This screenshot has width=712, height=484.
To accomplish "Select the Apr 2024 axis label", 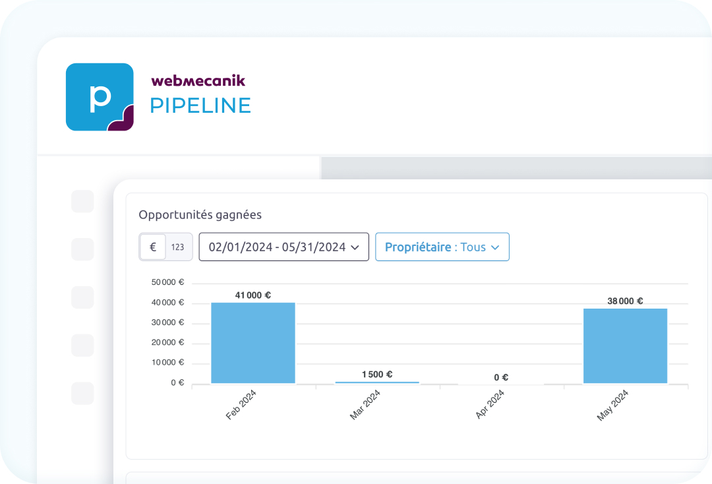I will [490, 404].
